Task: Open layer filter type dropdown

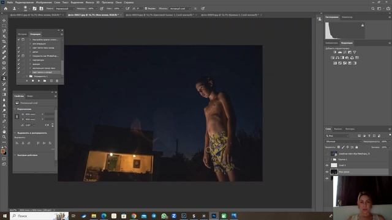Action: coord(337,136)
